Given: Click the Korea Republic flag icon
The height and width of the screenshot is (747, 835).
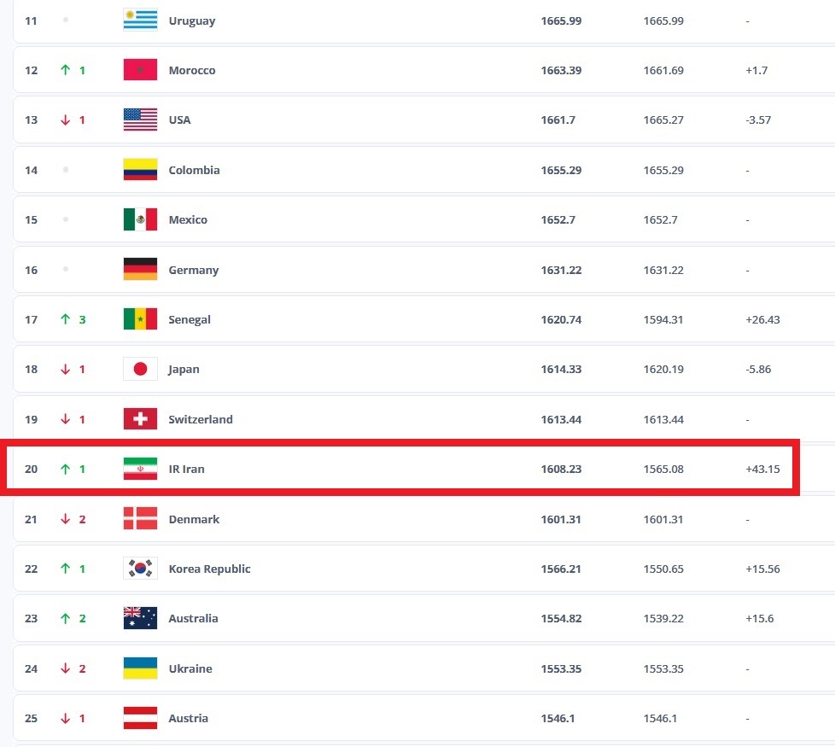Looking at the screenshot, I should coord(140,569).
